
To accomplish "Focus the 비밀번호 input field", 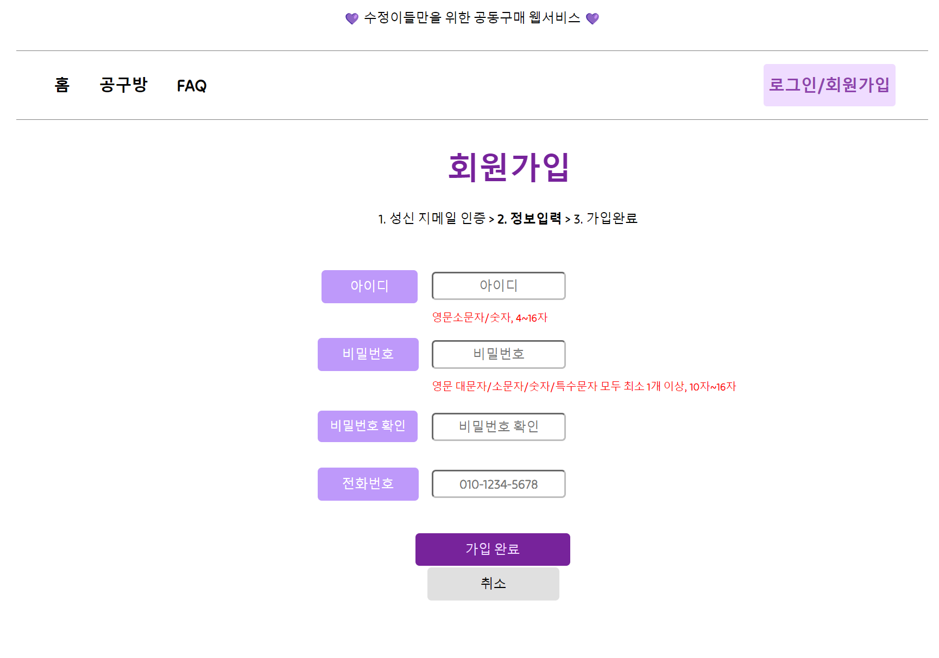I will click(498, 354).
